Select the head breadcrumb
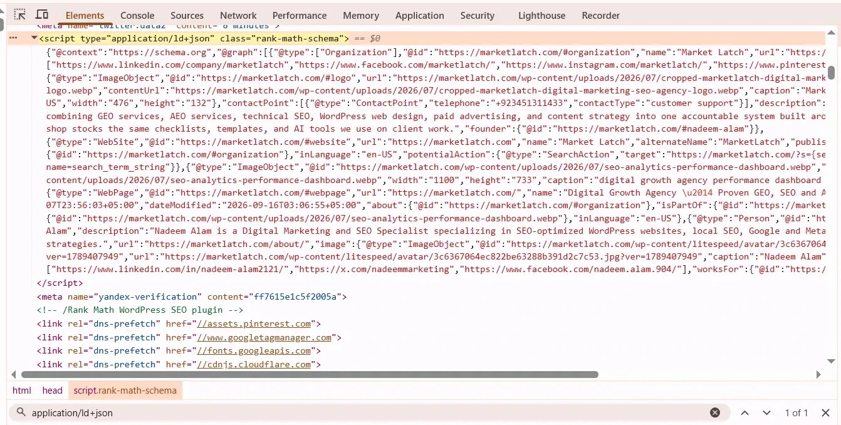Image resolution: width=841 pixels, height=425 pixels. [x=52, y=390]
